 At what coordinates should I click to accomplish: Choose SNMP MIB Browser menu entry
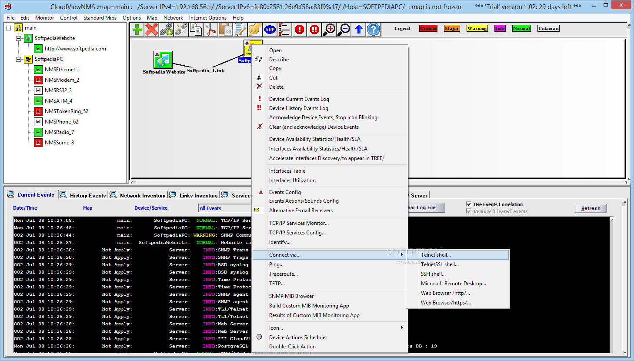click(x=330, y=296)
